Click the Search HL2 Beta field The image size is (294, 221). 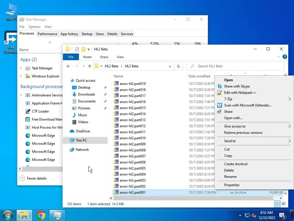click(x=235, y=66)
